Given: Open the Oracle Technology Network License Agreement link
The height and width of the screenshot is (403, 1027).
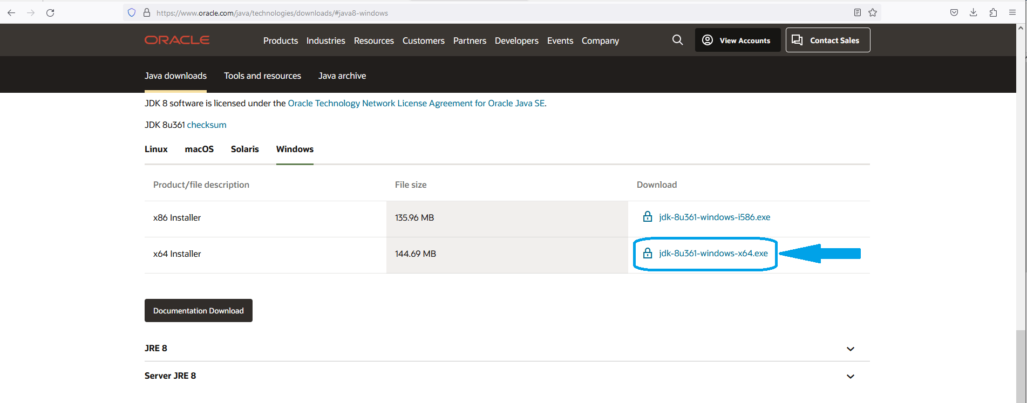Looking at the screenshot, I should point(416,103).
